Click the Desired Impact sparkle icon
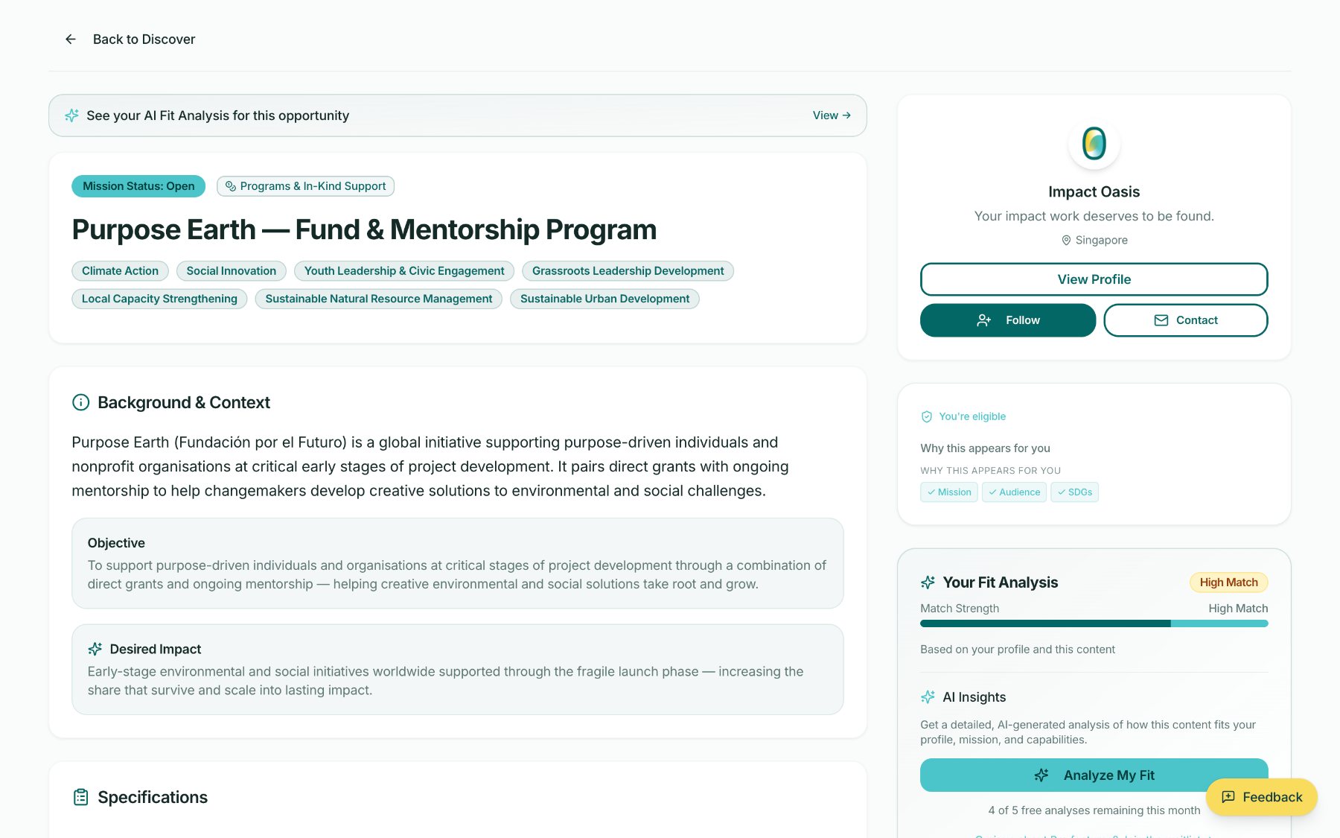The image size is (1340, 838). pyautogui.click(x=95, y=649)
